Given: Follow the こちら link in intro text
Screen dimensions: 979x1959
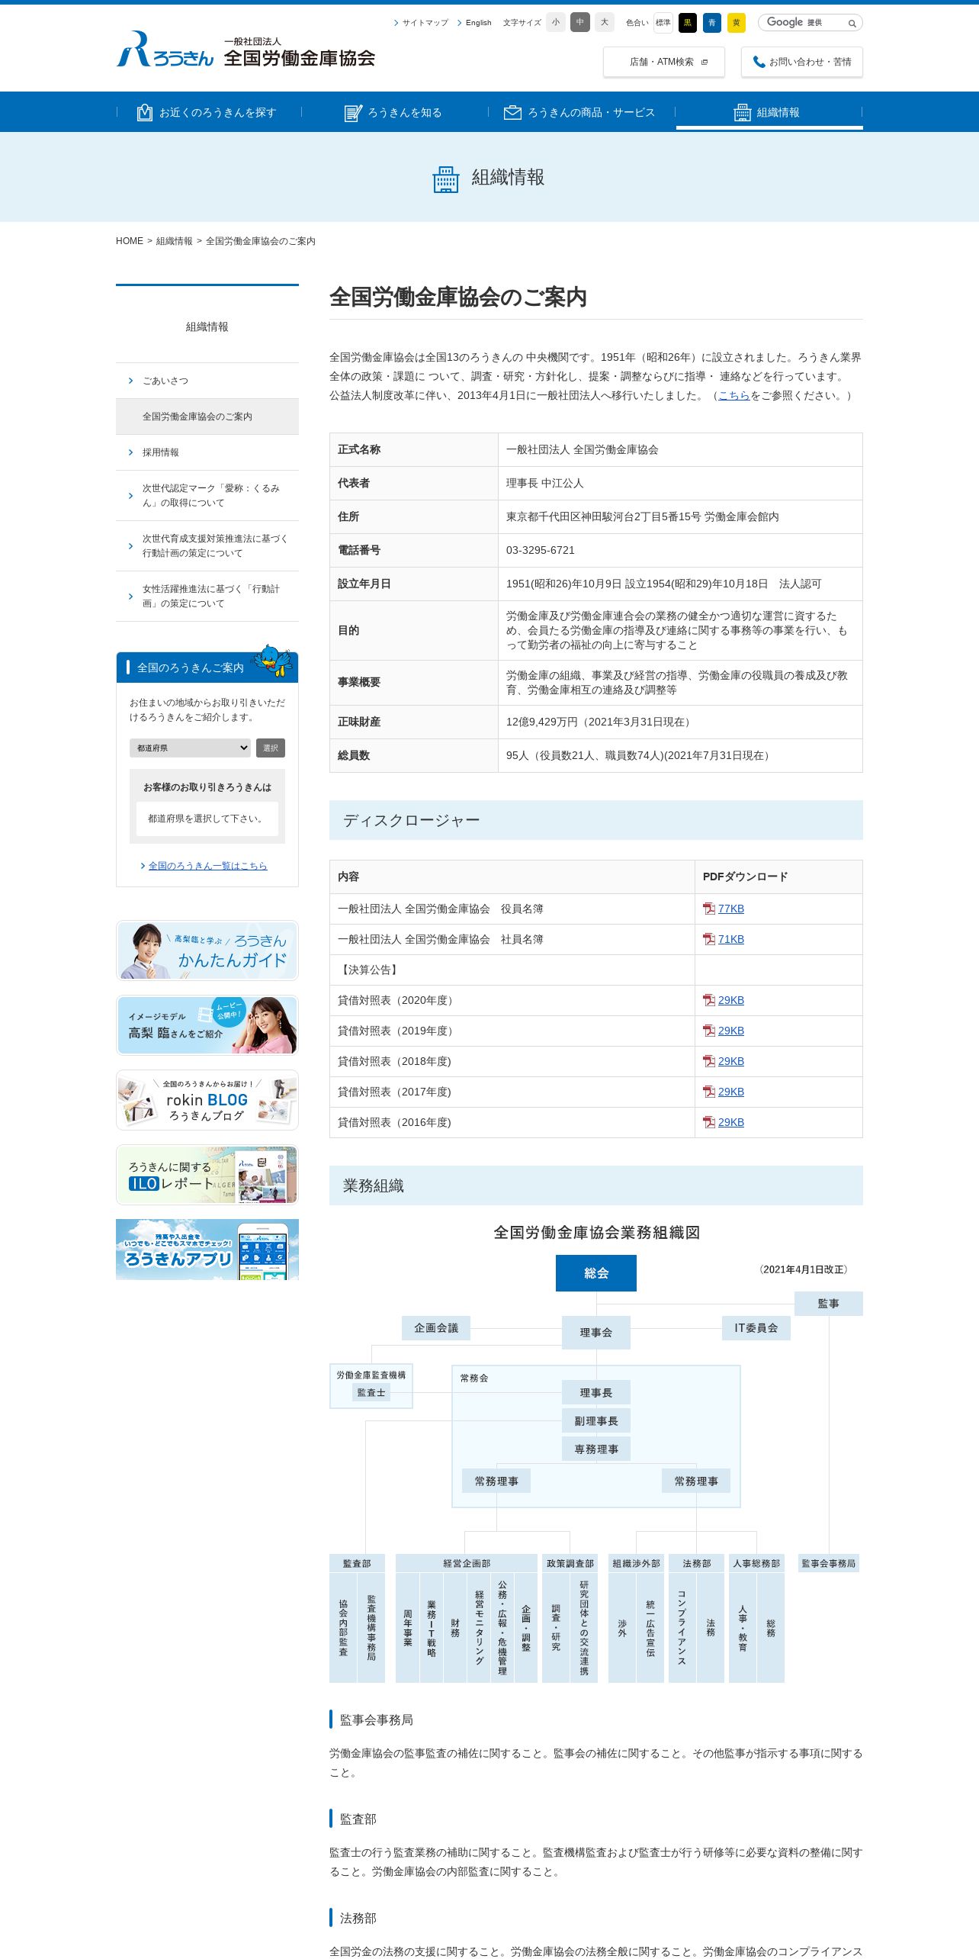Looking at the screenshot, I should (x=734, y=395).
